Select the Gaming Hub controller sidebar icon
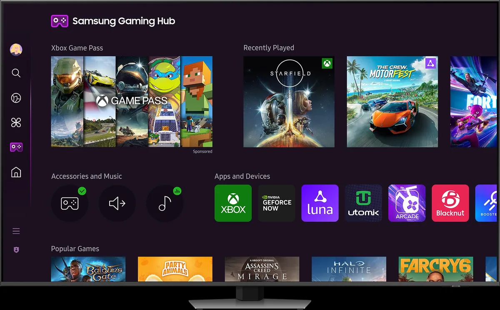The width and height of the screenshot is (500, 310). point(16,147)
